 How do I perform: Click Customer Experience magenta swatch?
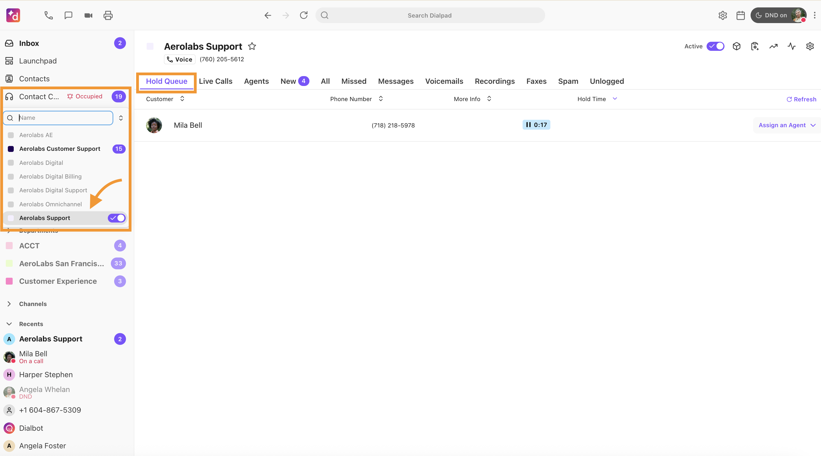[x=9, y=281]
